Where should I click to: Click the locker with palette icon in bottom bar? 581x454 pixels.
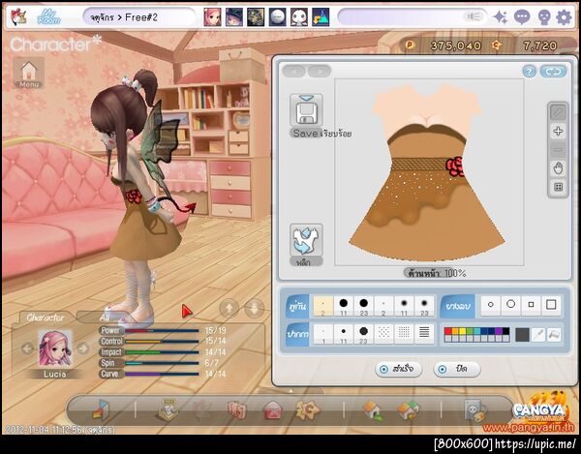click(x=475, y=410)
